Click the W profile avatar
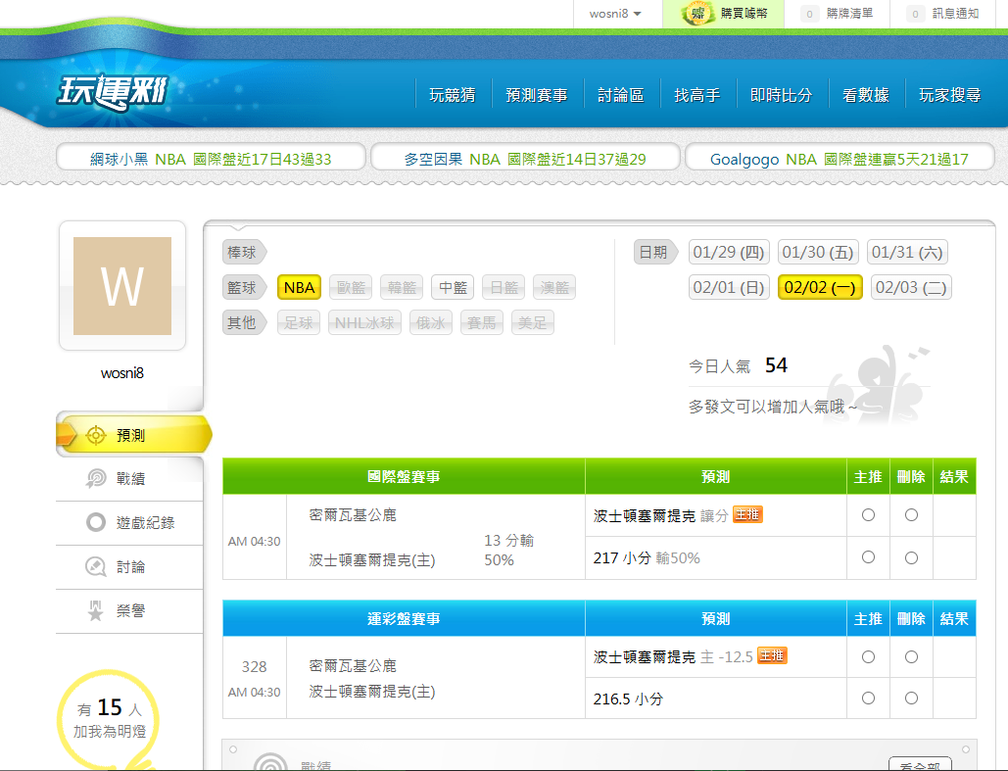Screen dimensions: 1008x771 coord(122,286)
